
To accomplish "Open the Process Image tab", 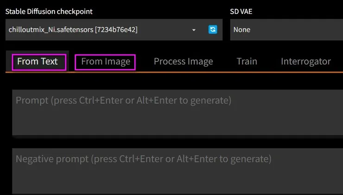I will pos(183,61).
